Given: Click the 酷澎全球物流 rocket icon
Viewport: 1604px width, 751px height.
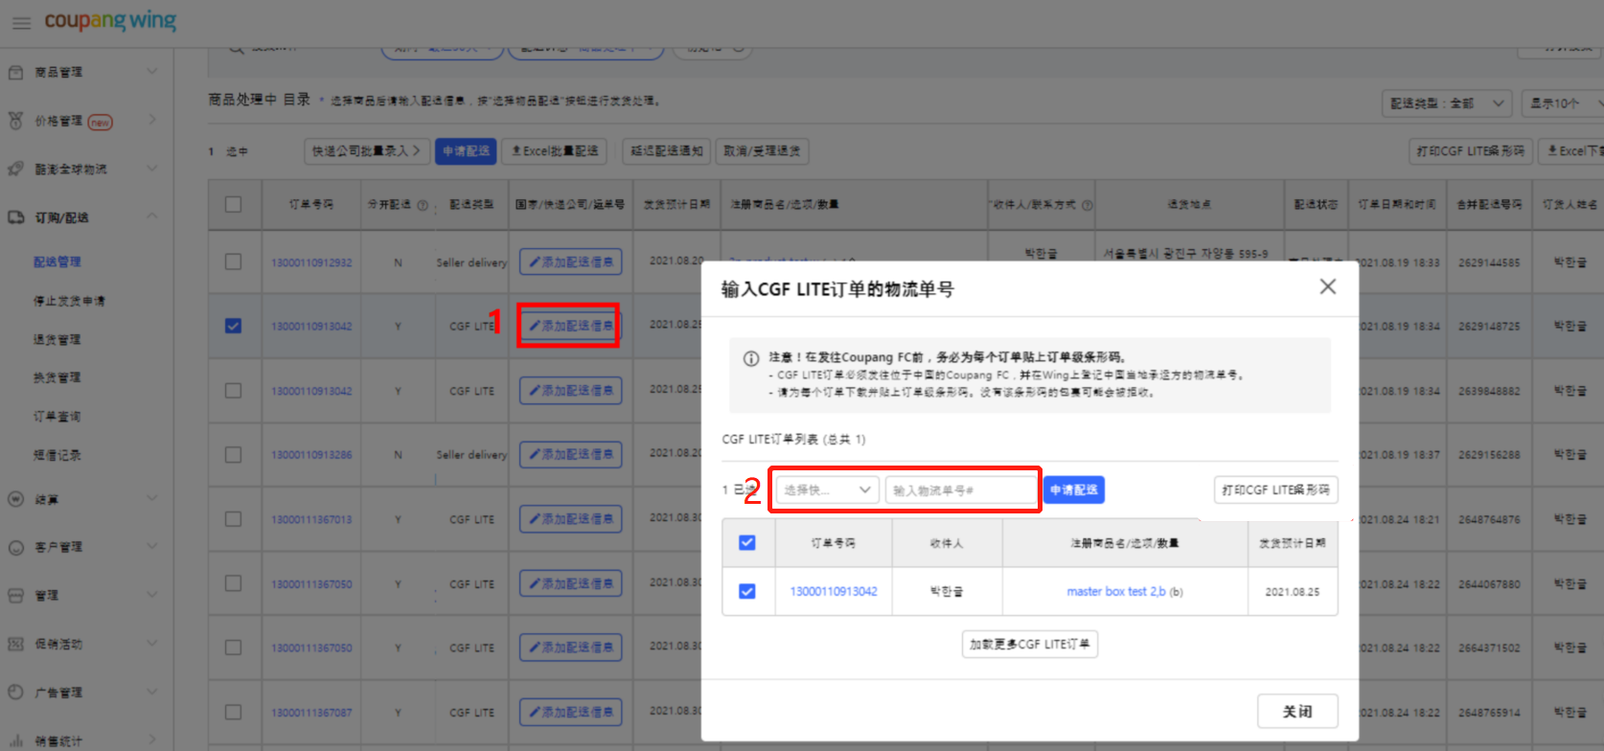Looking at the screenshot, I should click(x=15, y=169).
